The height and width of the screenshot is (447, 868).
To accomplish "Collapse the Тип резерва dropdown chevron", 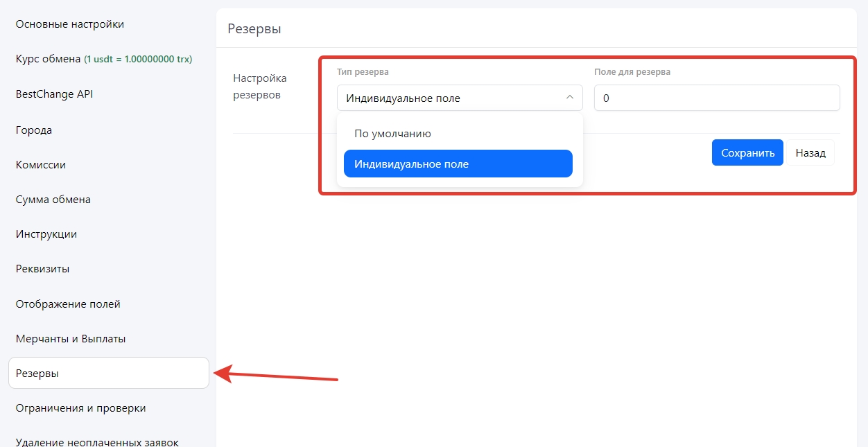I will (570, 98).
